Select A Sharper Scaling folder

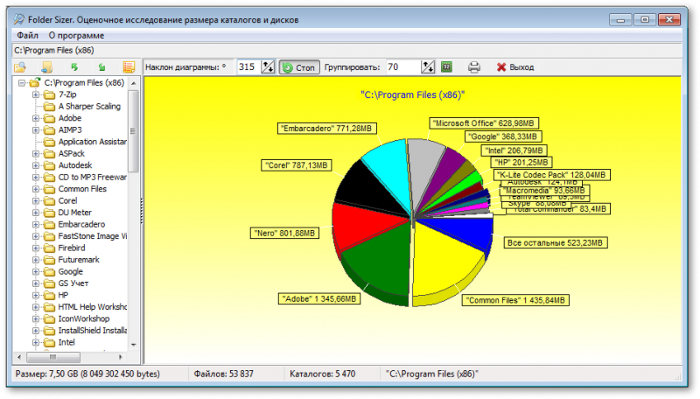89,106
